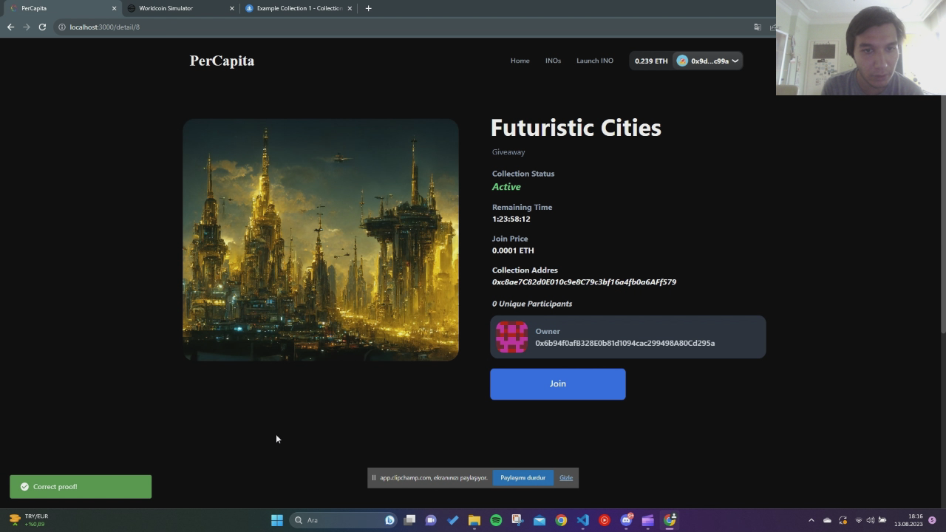Click the sync update tray icon

coord(843,520)
